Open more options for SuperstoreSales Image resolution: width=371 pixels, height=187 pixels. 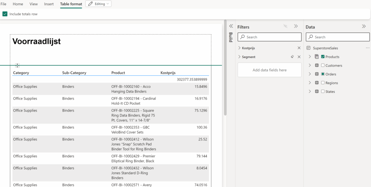[x=367, y=48]
